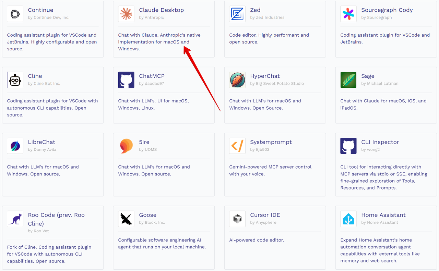The height and width of the screenshot is (271, 439).
Task: Open the Cursor IDE heading
Action: (x=265, y=215)
